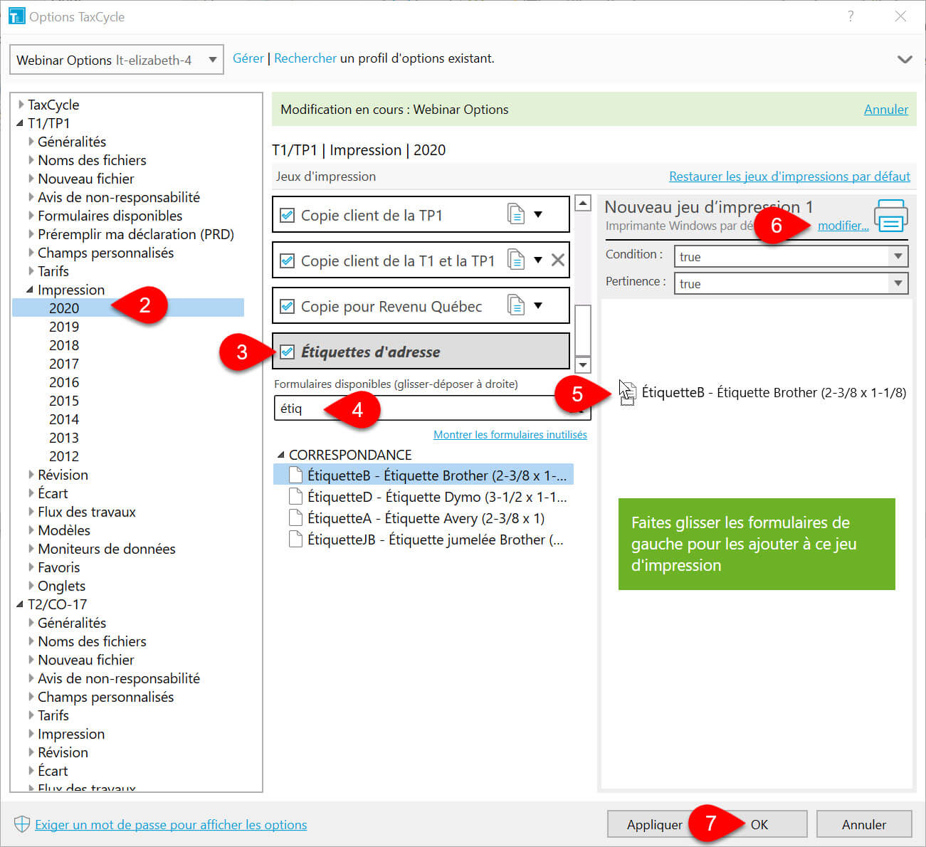Uncheck Copie client de la T1 et la TP1
This screenshot has height=847, width=926.
[x=287, y=261]
